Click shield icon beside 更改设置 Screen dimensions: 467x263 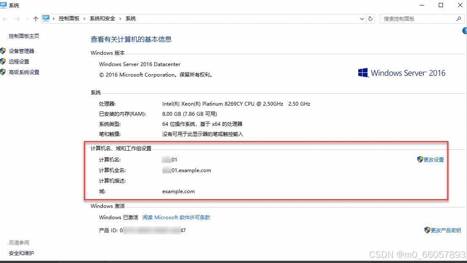[420, 159]
